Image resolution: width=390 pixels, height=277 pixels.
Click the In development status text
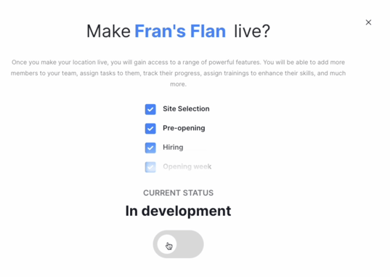178,211
